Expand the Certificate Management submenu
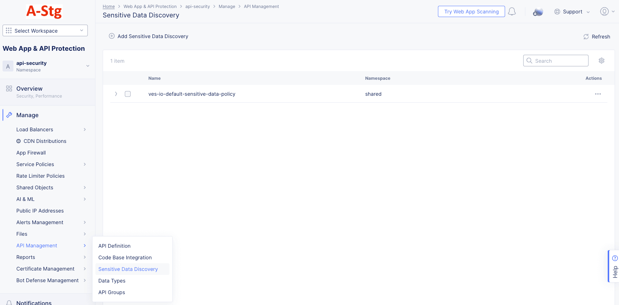This screenshot has height=305, width=619. click(85, 269)
